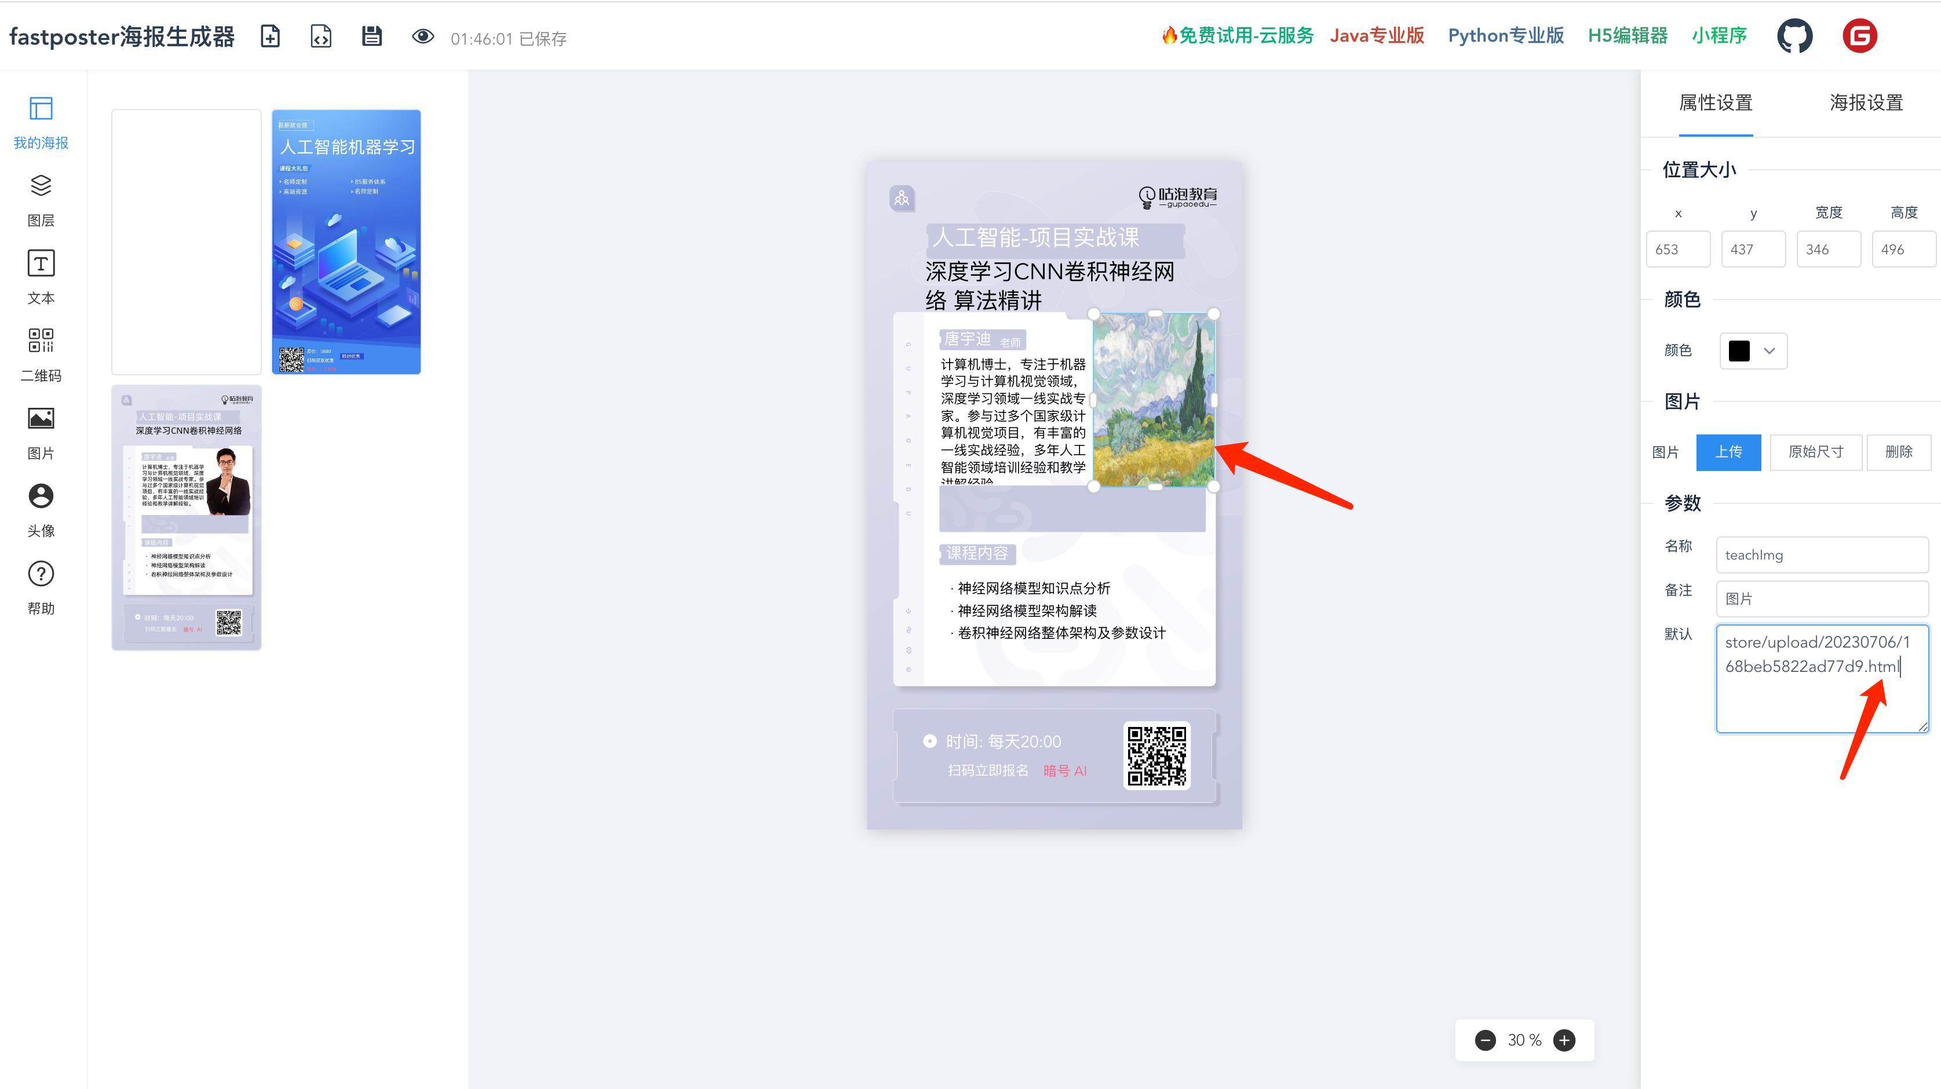Switch to the 属性设置 tab
This screenshot has width=1941, height=1089.
coord(1716,103)
